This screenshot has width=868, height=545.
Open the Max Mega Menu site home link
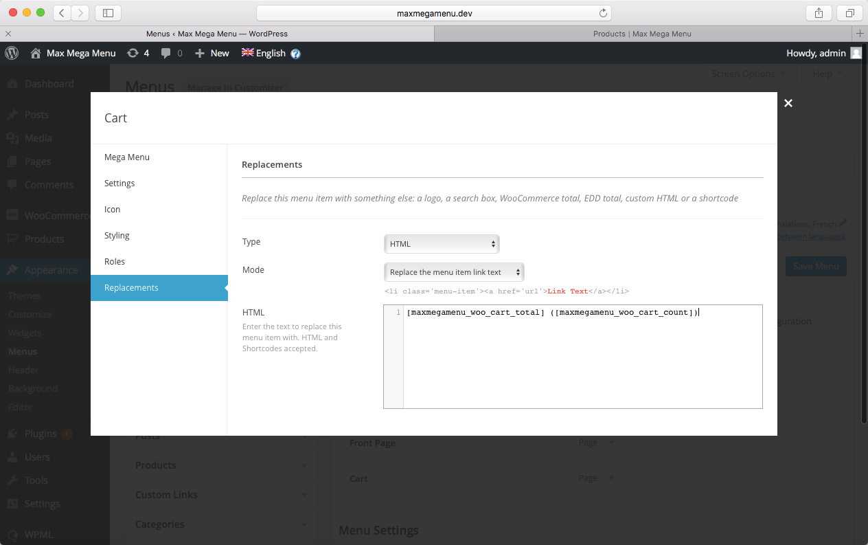tap(73, 53)
